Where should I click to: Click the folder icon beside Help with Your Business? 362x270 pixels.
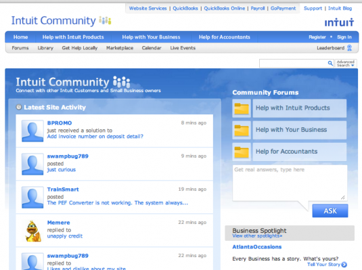(x=242, y=131)
